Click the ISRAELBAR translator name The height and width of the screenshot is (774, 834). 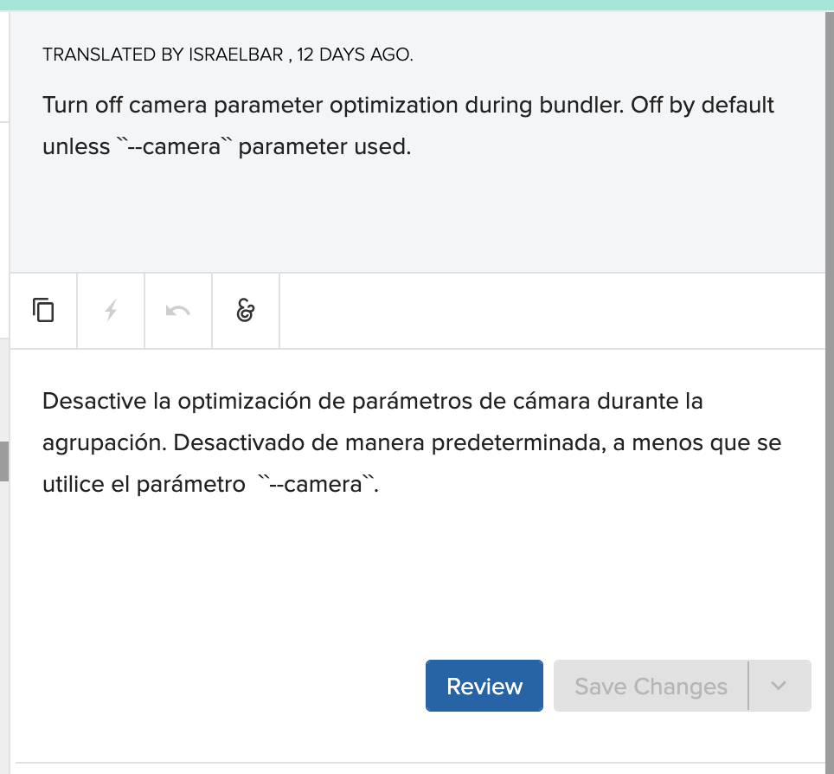click(236, 55)
